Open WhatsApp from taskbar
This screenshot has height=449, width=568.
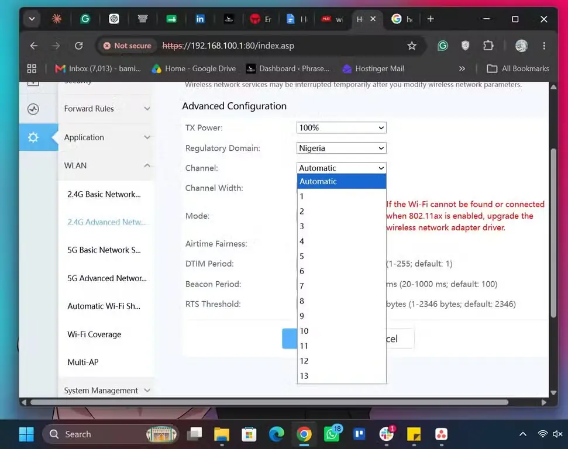[332, 433]
